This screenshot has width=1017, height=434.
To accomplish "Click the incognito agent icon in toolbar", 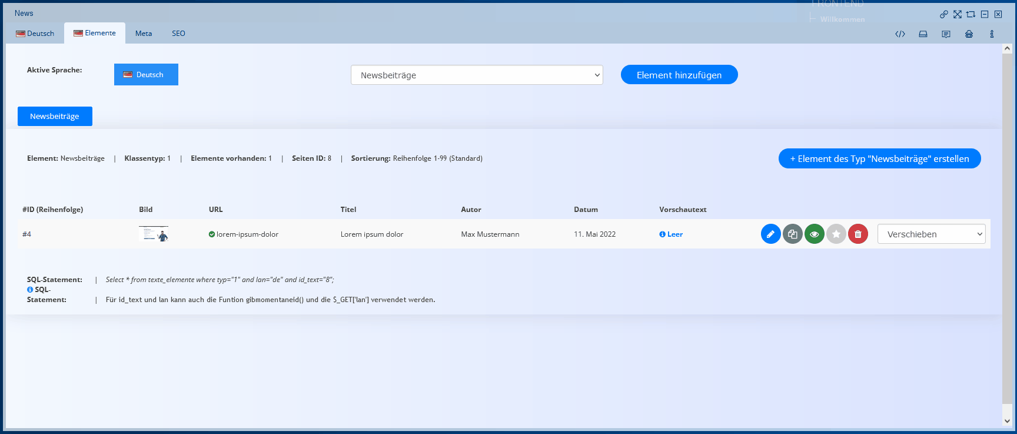I will pos(969,34).
